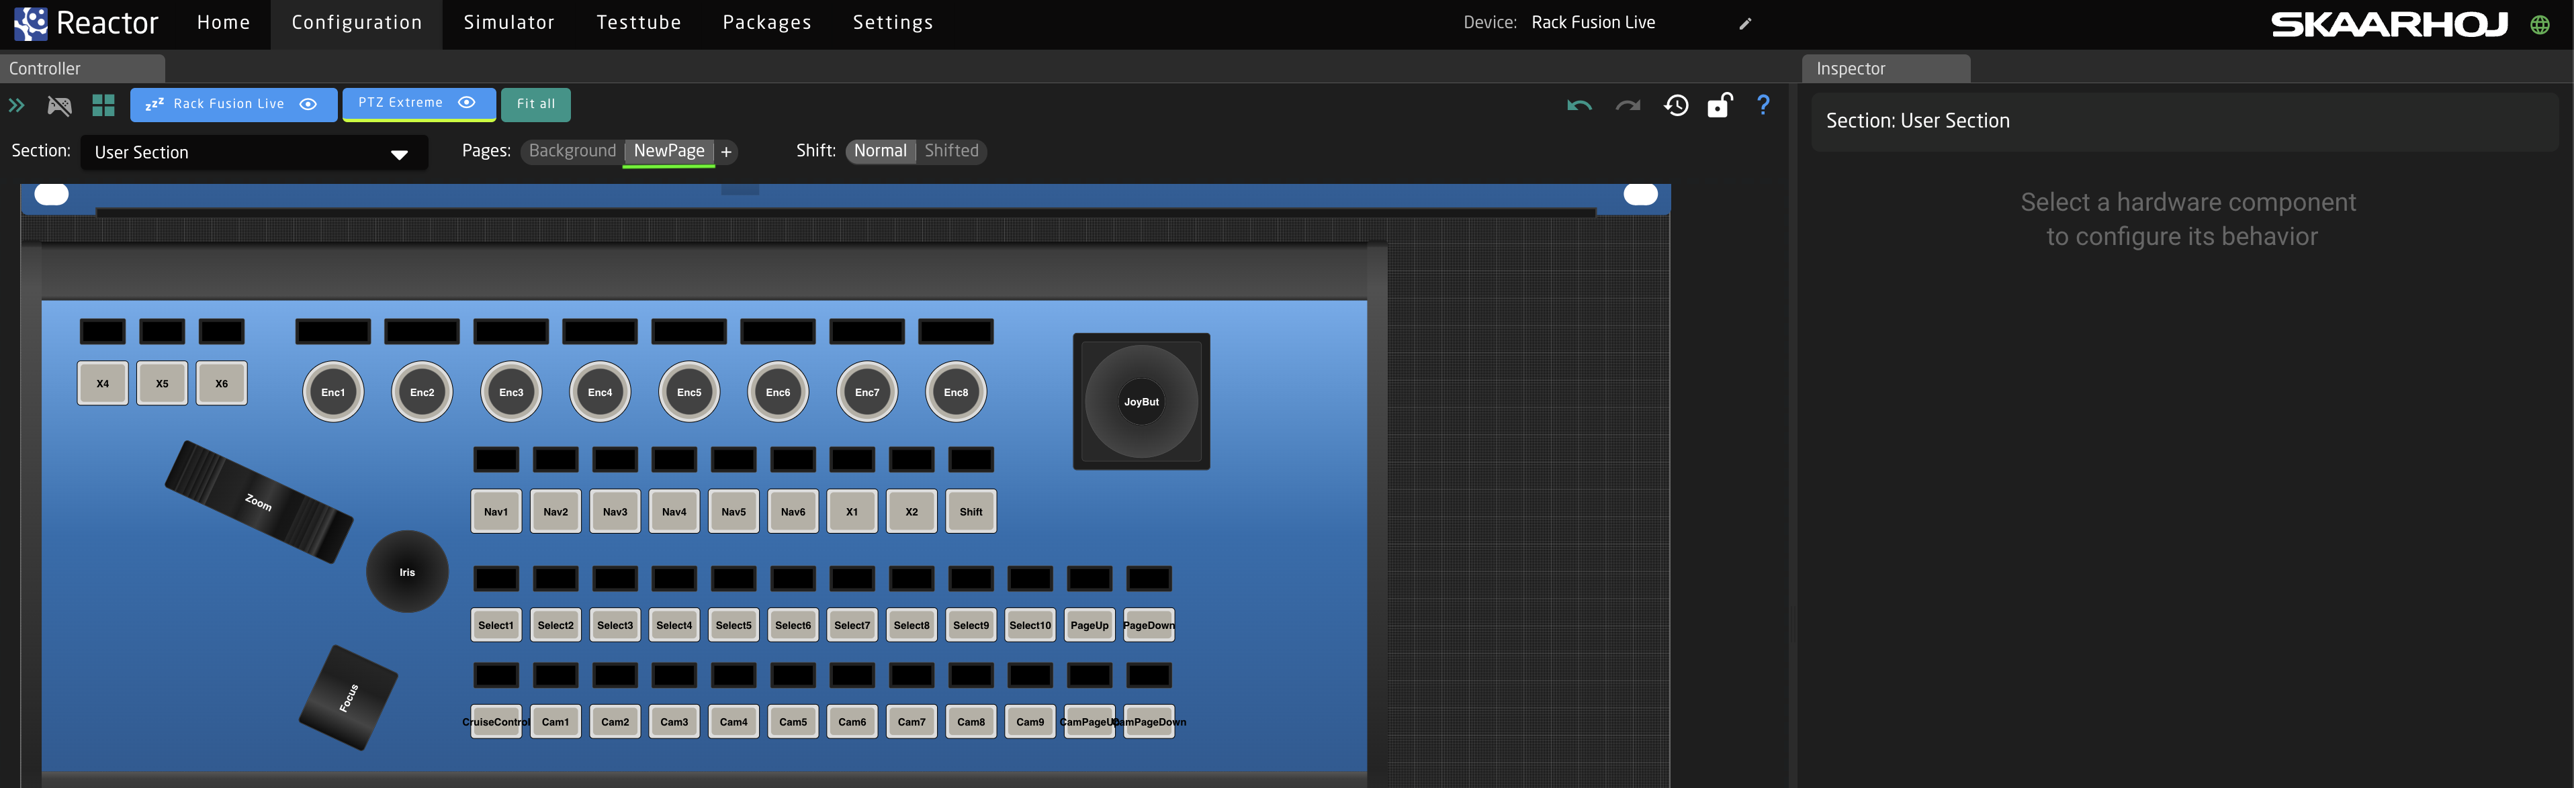Open the Simulator menu tab
Viewport: 2574px width, 788px height.
[x=508, y=23]
